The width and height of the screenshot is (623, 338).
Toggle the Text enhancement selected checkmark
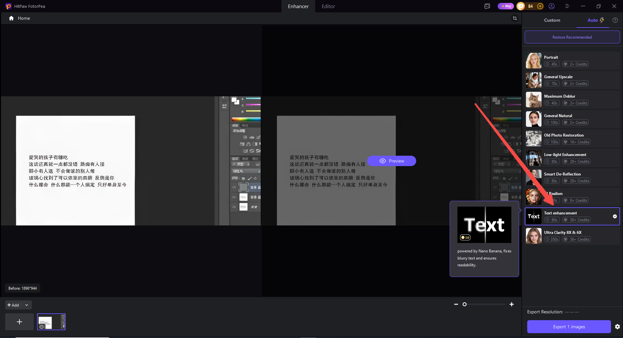coord(615,216)
